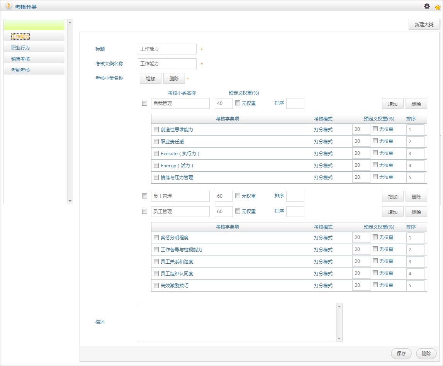Open 销售考核 in the left sidebar
This screenshot has width=443, height=366.
(x=20, y=59)
